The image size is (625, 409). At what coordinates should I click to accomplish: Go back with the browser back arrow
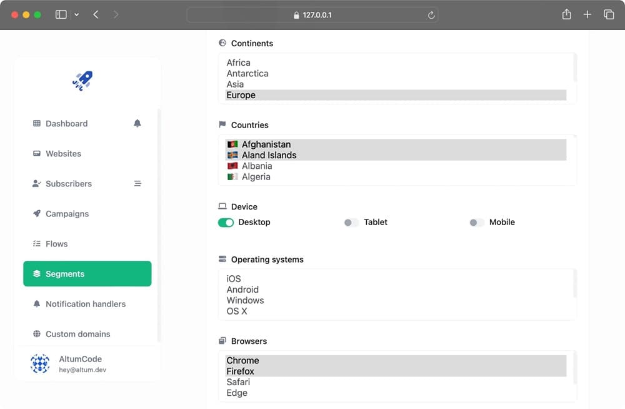(96, 15)
